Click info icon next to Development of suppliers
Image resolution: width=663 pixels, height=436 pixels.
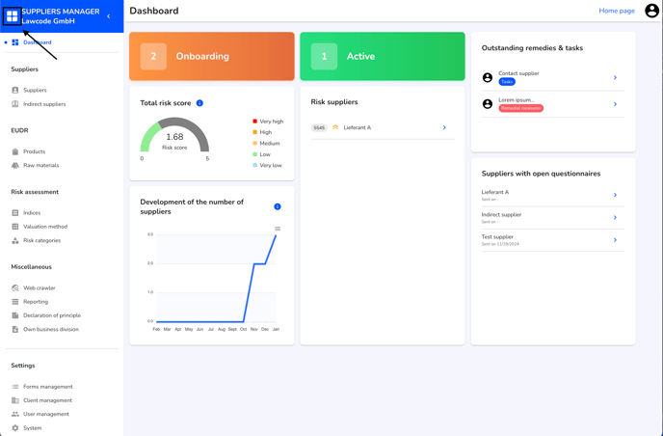tap(278, 206)
